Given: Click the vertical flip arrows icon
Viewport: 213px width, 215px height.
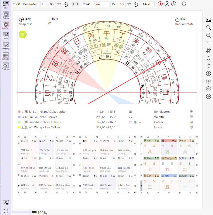Looking at the screenshot, I should [x=208, y=50].
